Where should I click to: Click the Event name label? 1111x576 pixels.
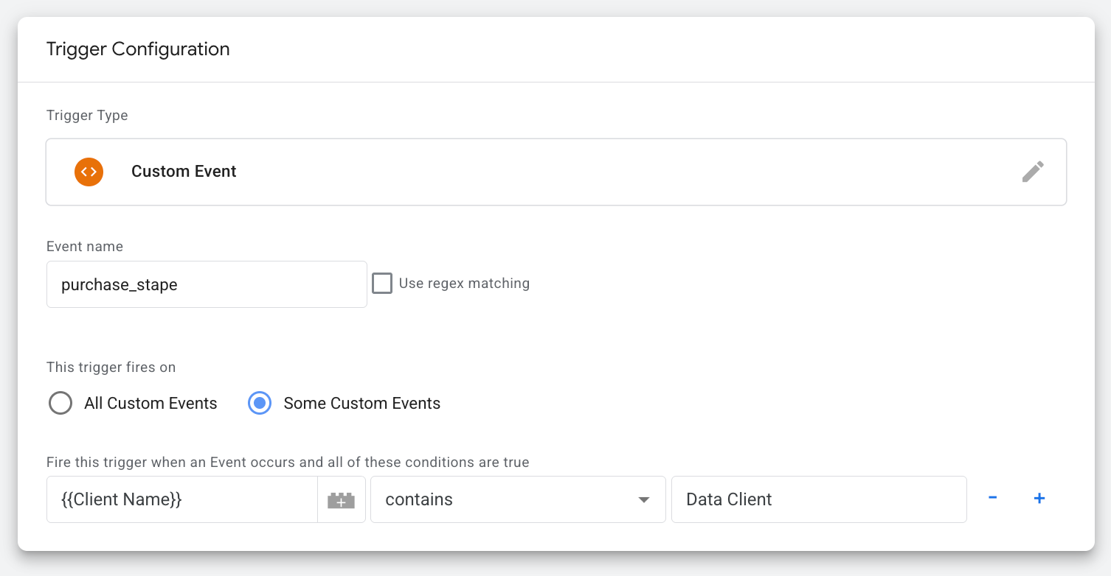point(85,247)
